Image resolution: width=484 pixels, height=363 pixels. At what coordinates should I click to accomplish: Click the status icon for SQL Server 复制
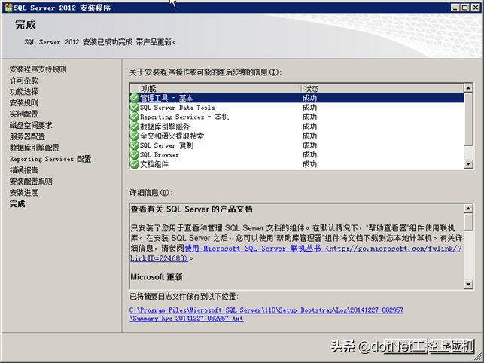tap(134, 145)
